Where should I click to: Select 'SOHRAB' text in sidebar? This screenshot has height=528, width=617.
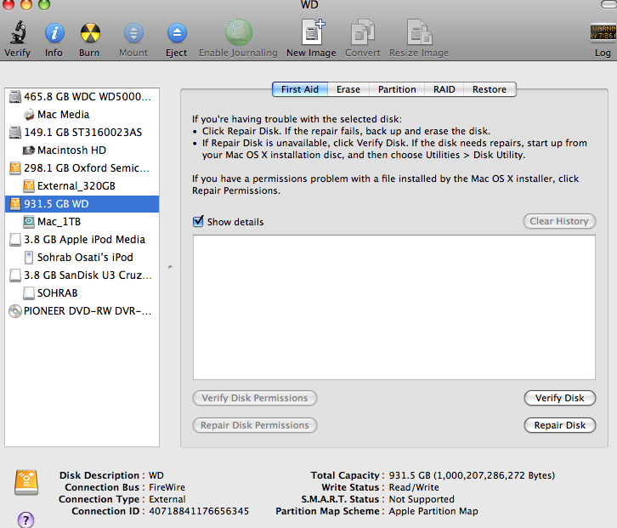click(58, 293)
